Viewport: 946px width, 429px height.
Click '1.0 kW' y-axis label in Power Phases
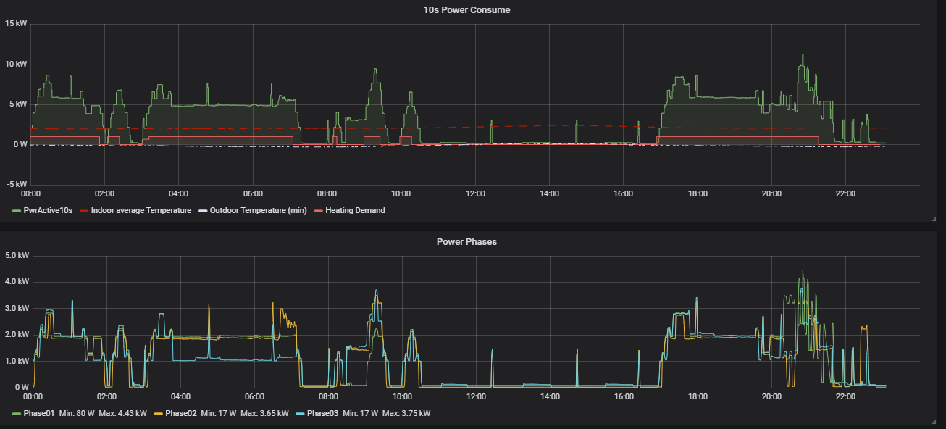[17, 361]
